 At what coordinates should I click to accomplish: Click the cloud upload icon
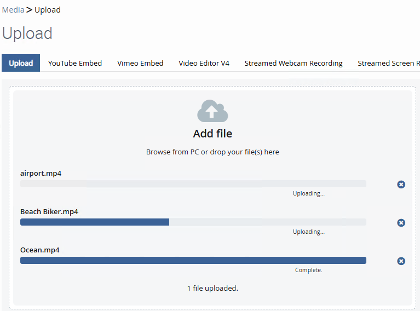(x=212, y=111)
